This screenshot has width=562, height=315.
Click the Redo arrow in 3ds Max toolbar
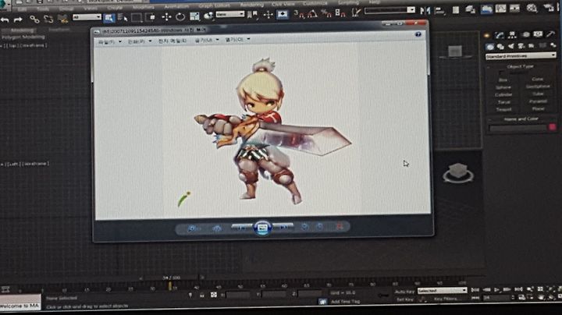click(x=18, y=19)
